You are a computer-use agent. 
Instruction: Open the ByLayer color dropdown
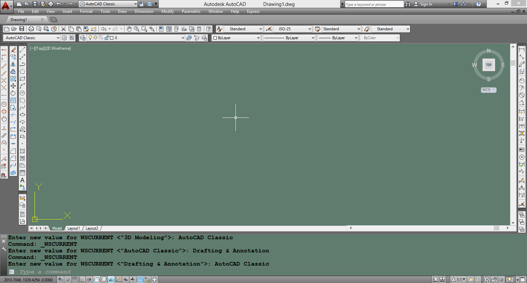pyautogui.click(x=236, y=38)
